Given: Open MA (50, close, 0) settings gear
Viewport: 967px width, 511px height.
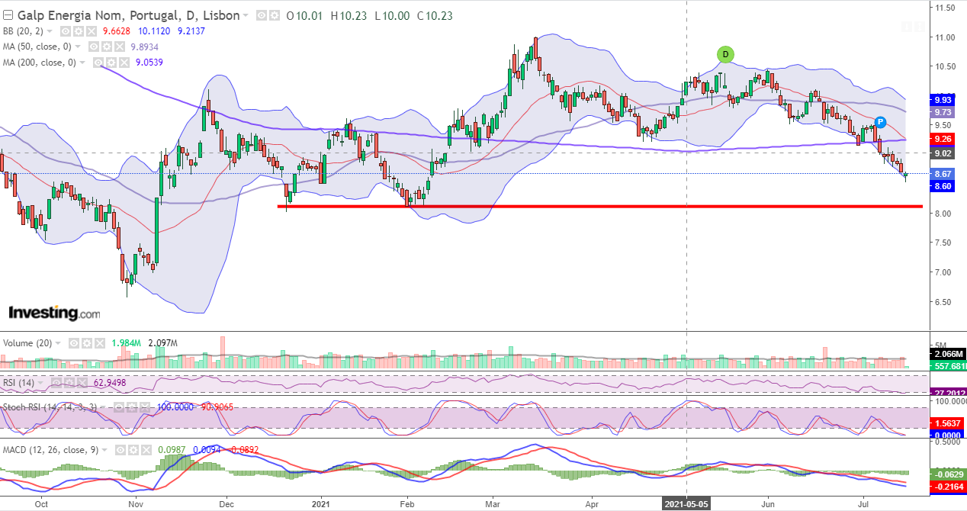Looking at the screenshot, I should click(107, 47).
